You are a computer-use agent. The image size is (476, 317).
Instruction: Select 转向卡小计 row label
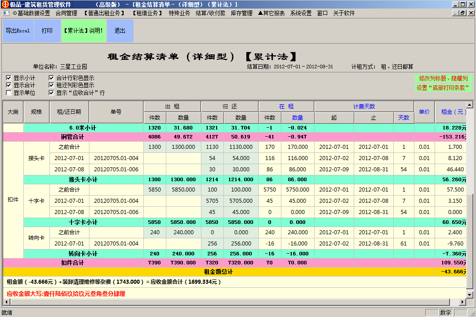pyautogui.click(x=83, y=254)
